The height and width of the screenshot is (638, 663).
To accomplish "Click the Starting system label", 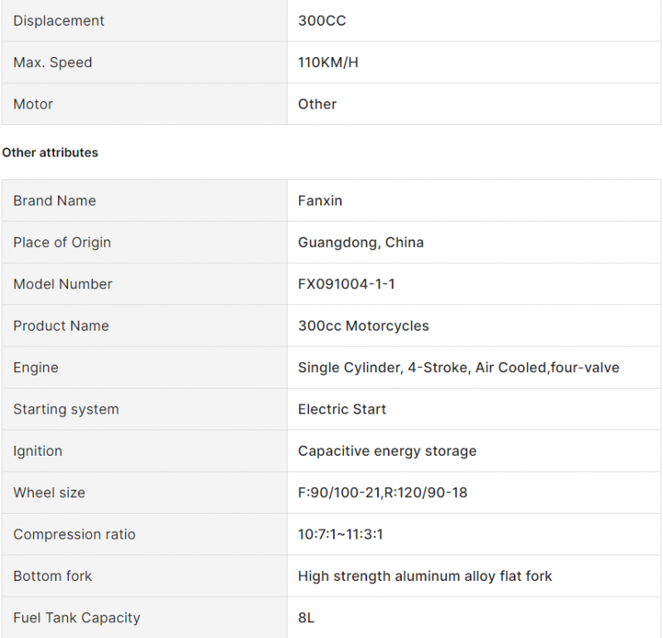I will coord(66,408).
